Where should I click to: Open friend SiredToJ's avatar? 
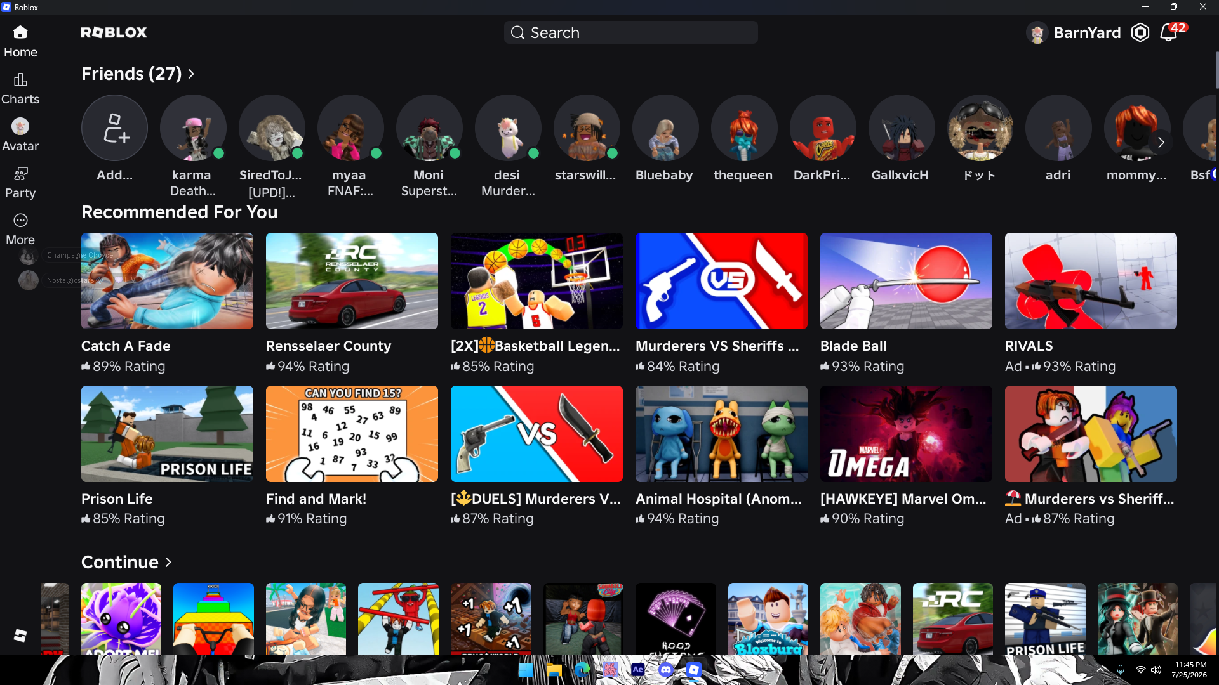[272, 127]
